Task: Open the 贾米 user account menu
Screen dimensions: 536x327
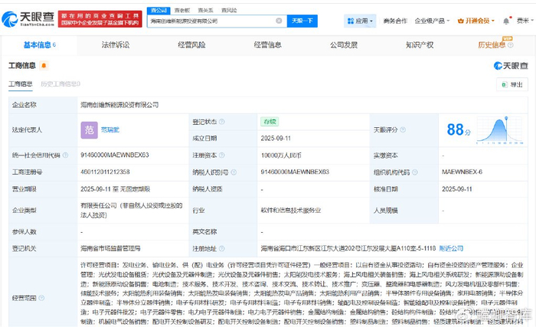Action: [525, 21]
